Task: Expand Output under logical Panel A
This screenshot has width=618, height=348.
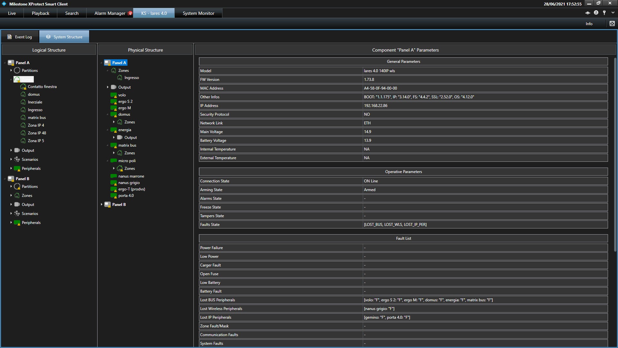Action: (11, 150)
